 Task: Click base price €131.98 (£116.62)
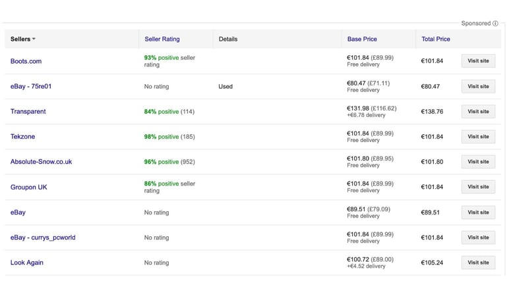click(372, 108)
